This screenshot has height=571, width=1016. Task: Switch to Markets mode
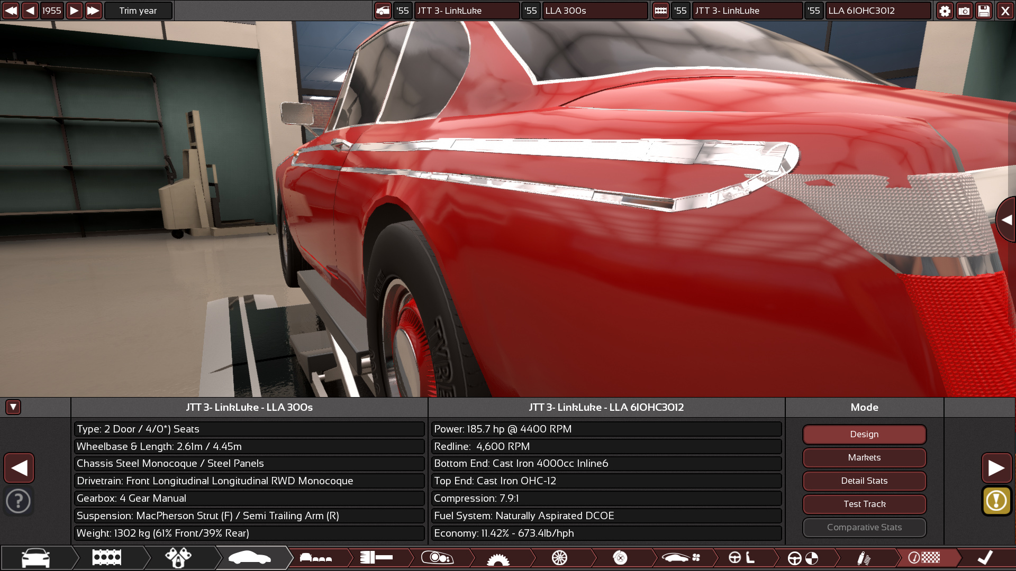point(864,457)
